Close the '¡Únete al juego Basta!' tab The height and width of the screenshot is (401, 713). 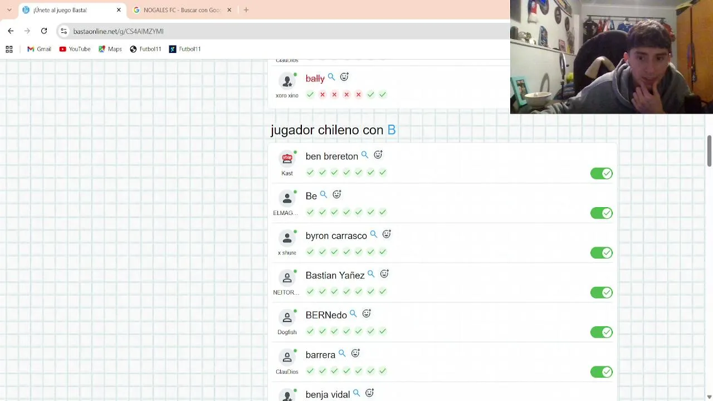(x=119, y=10)
